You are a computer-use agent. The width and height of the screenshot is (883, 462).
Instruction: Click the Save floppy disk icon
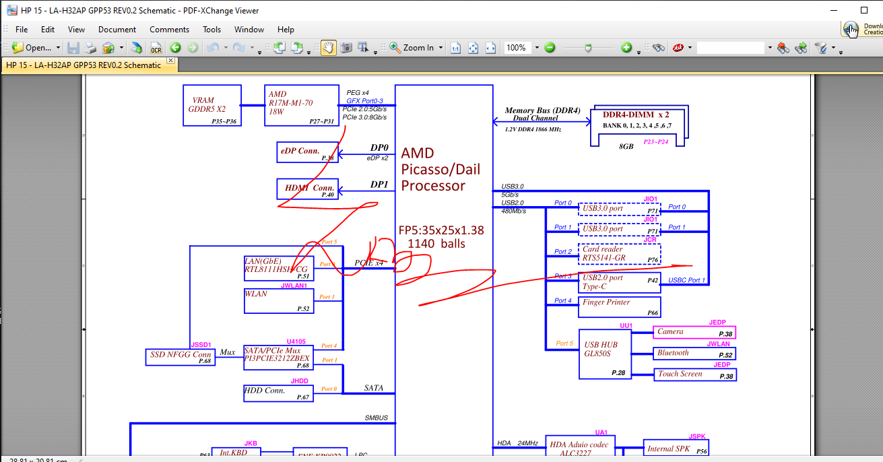coord(73,48)
